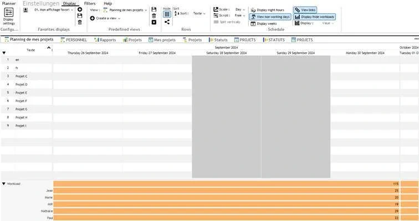
Task: Open the three-dots overflow at tab bar end
Action: (x=416, y=39)
